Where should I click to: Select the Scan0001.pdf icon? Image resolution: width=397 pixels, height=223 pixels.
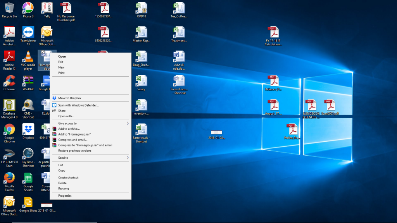[330, 107]
